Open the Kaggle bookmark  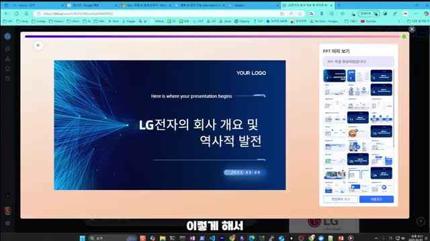128,21
